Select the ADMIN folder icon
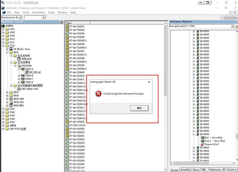Screen dimensions: 238x172 [7, 125]
